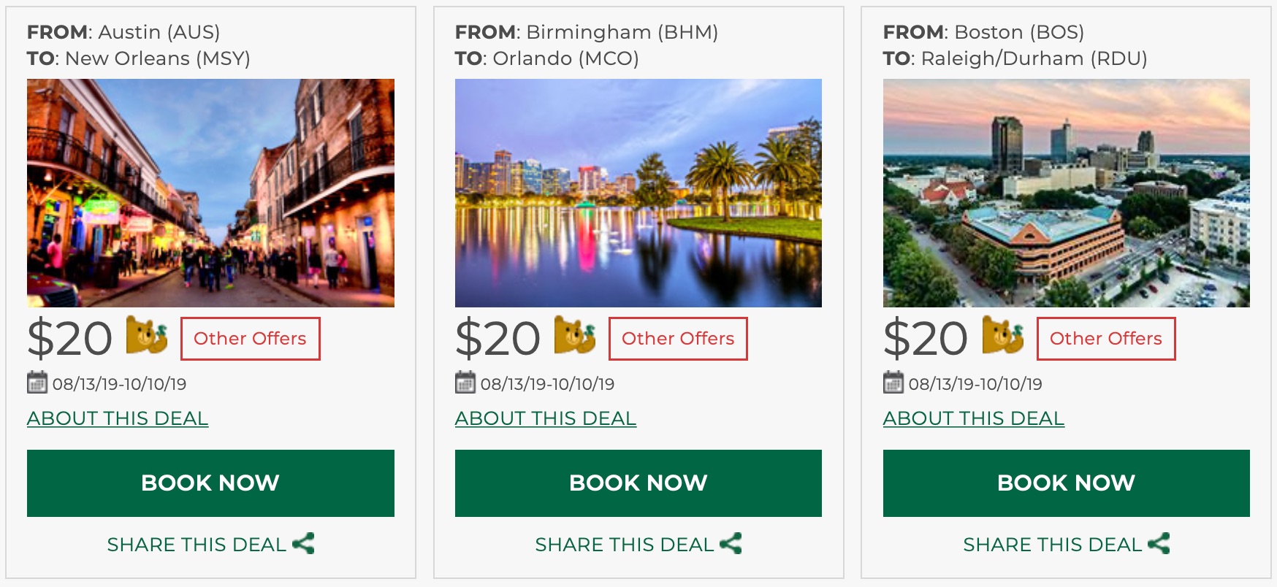Click the bear mascot icon on the Boston deal

click(1003, 335)
